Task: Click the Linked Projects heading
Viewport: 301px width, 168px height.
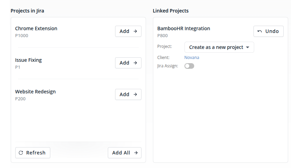Action: (171, 11)
